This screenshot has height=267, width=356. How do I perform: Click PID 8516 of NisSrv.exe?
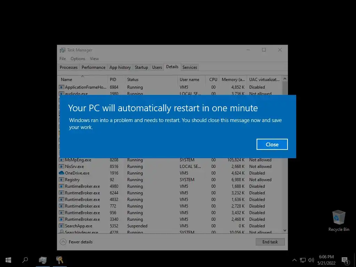pos(114,167)
